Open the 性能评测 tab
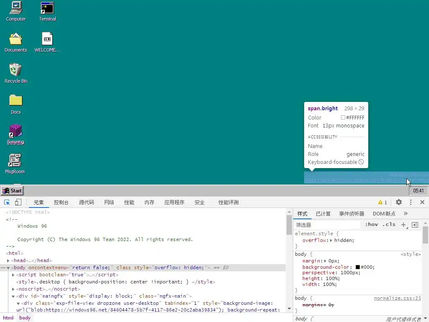The height and width of the screenshot is (322, 429). tap(228, 203)
